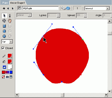112x98 pixels.
Task: Select the unfilled Ellipse tool
Action: [10, 36]
